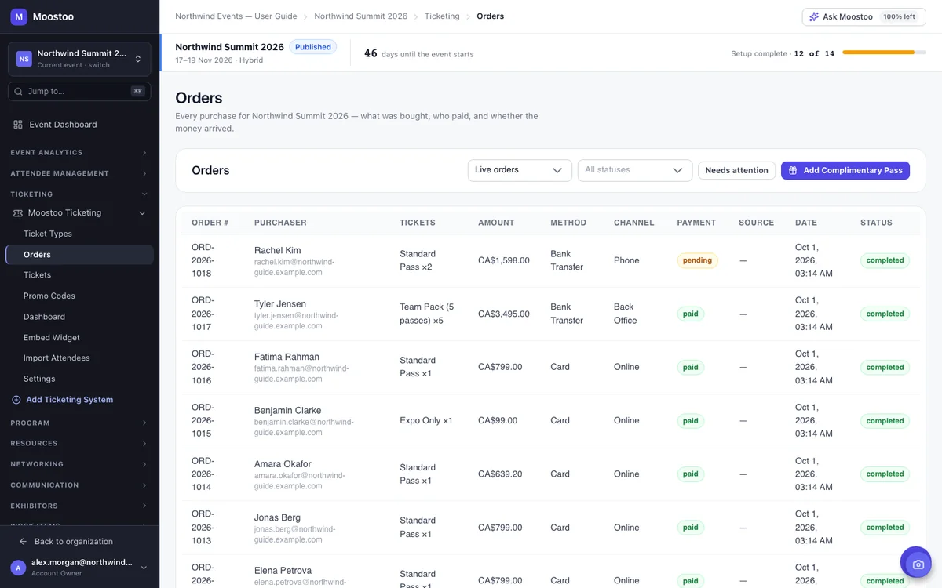Click the Phone channel cell
This screenshot has height=588, width=942.
pyautogui.click(x=626, y=260)
